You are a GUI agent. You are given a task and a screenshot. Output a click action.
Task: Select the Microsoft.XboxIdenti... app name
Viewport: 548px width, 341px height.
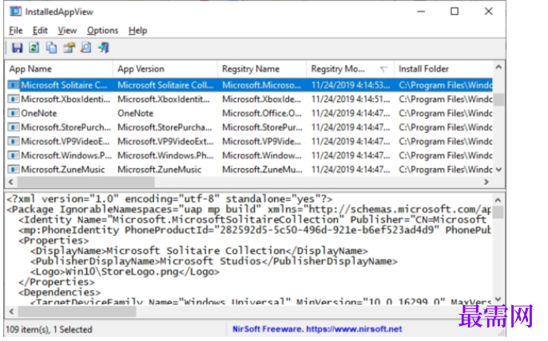[66, 100]
